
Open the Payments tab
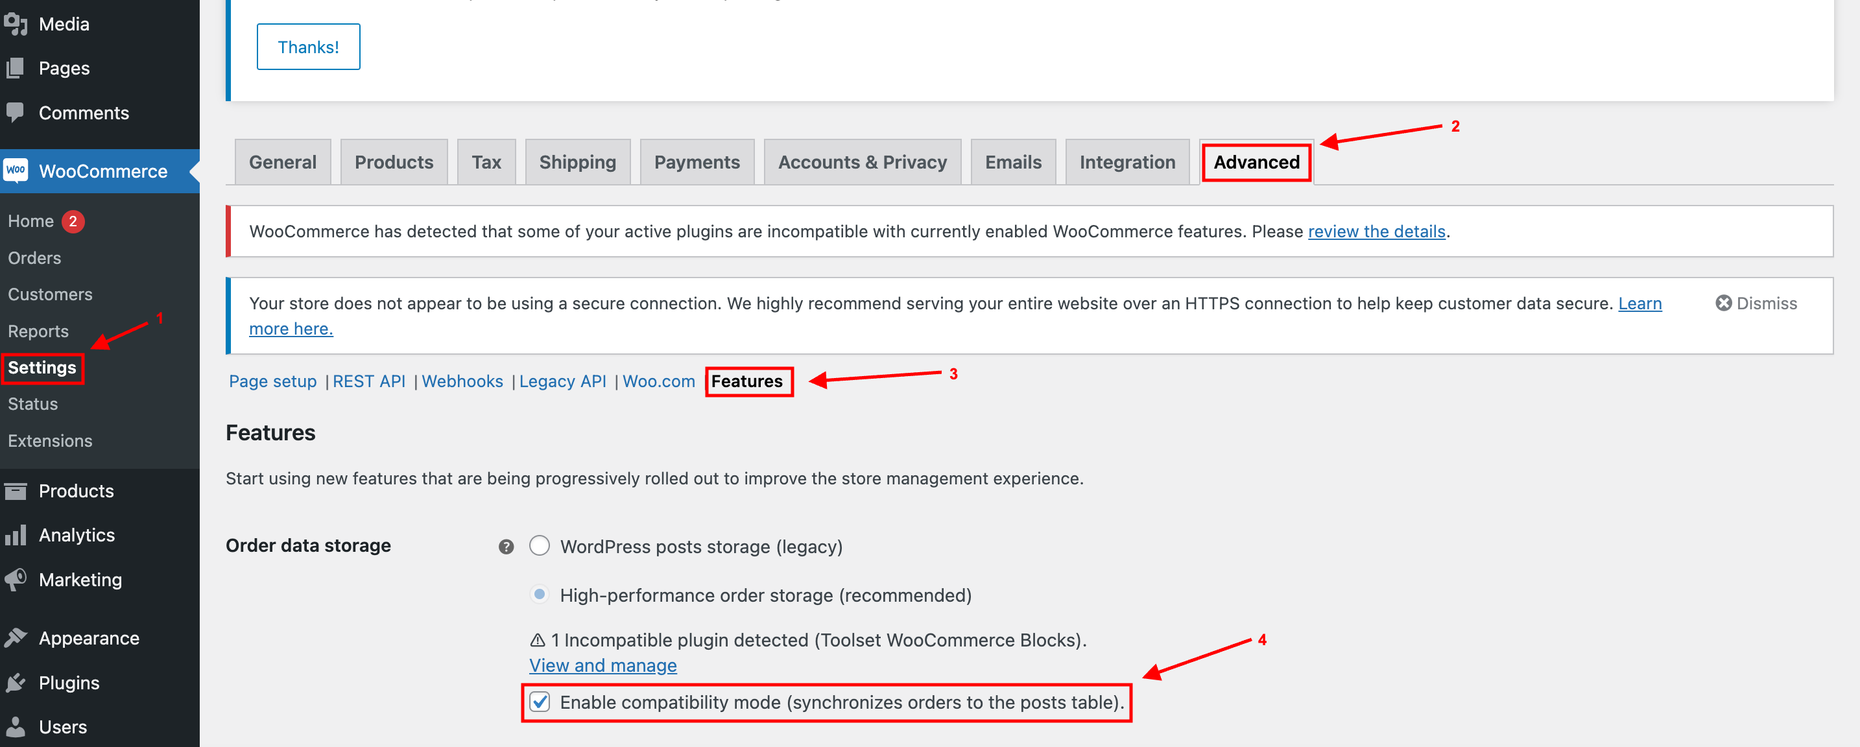(697, 161)
